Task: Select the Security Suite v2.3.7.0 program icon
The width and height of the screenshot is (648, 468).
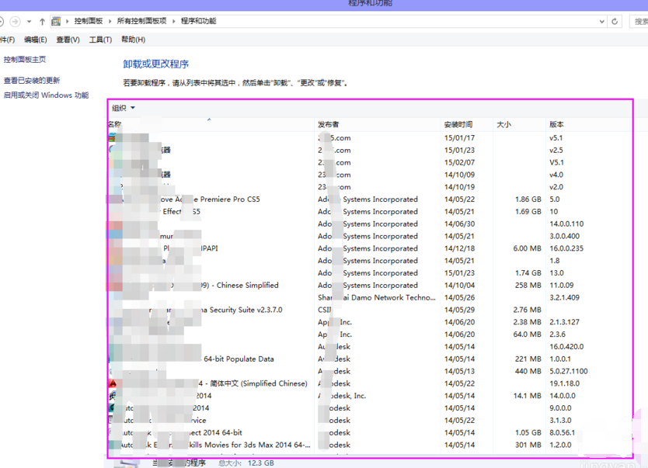Action: pos(112,310)
